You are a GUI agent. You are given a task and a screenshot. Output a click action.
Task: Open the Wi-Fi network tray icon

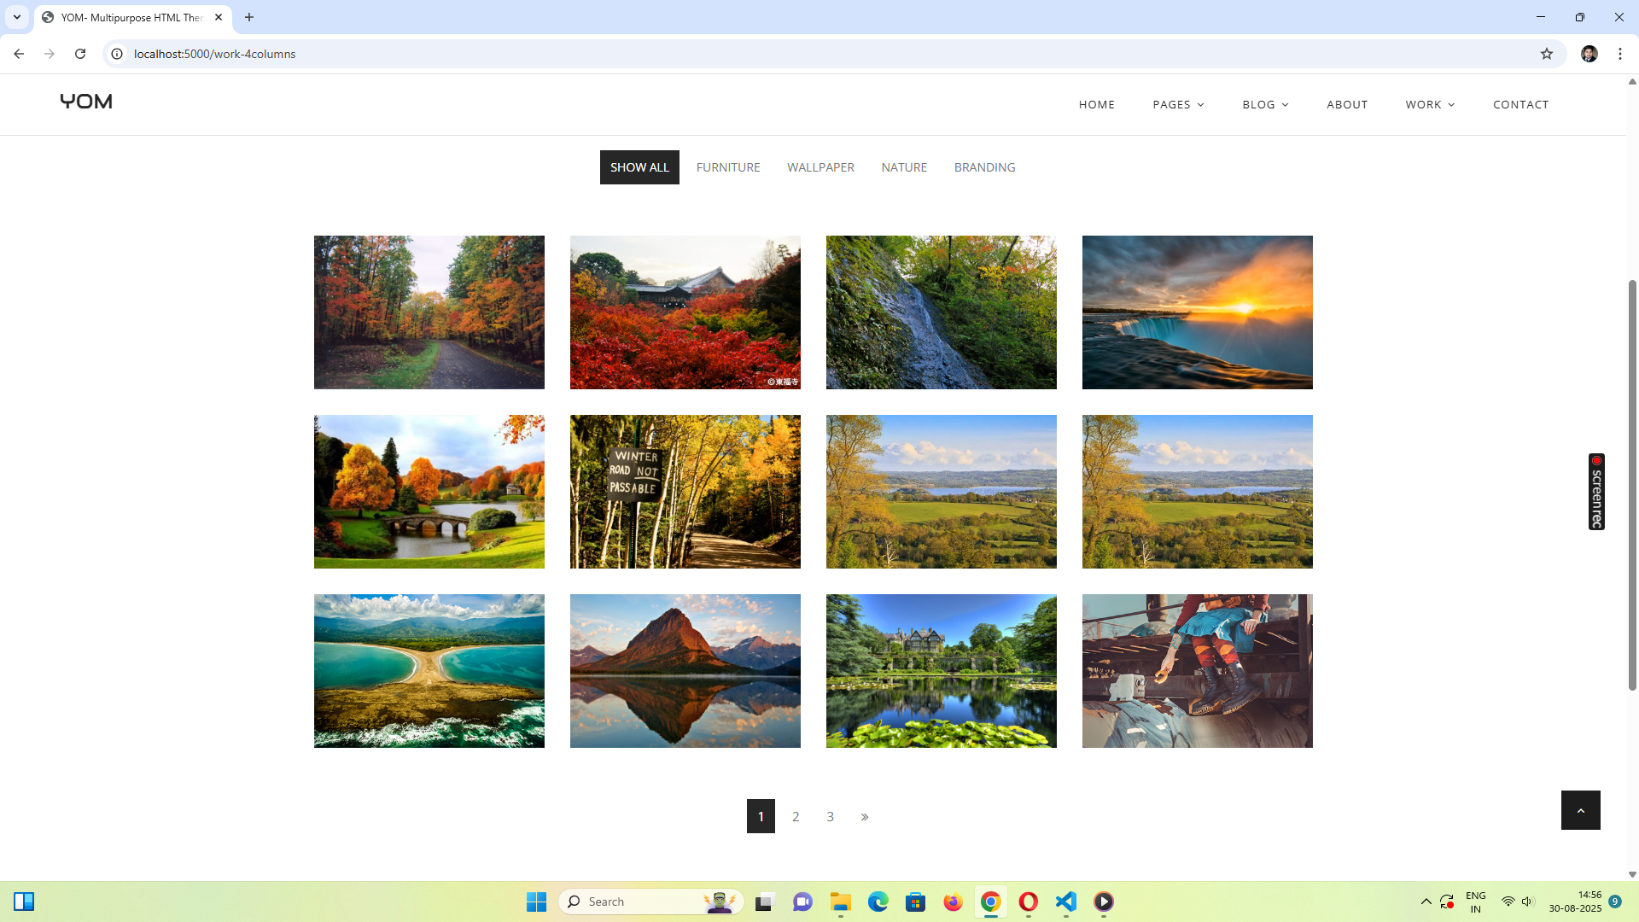[1508, 902]
